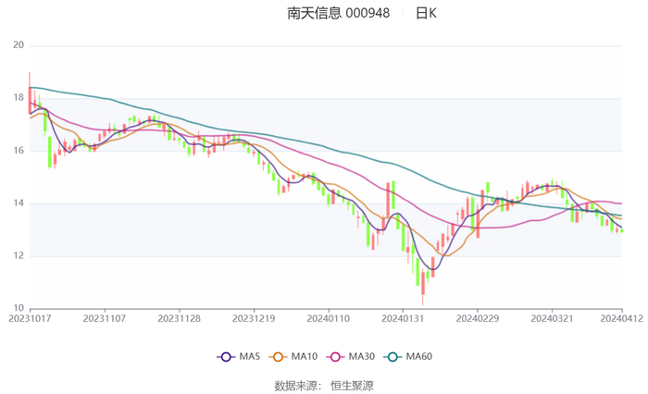Pick the 20240229 date on the axis

coord(477,318)
